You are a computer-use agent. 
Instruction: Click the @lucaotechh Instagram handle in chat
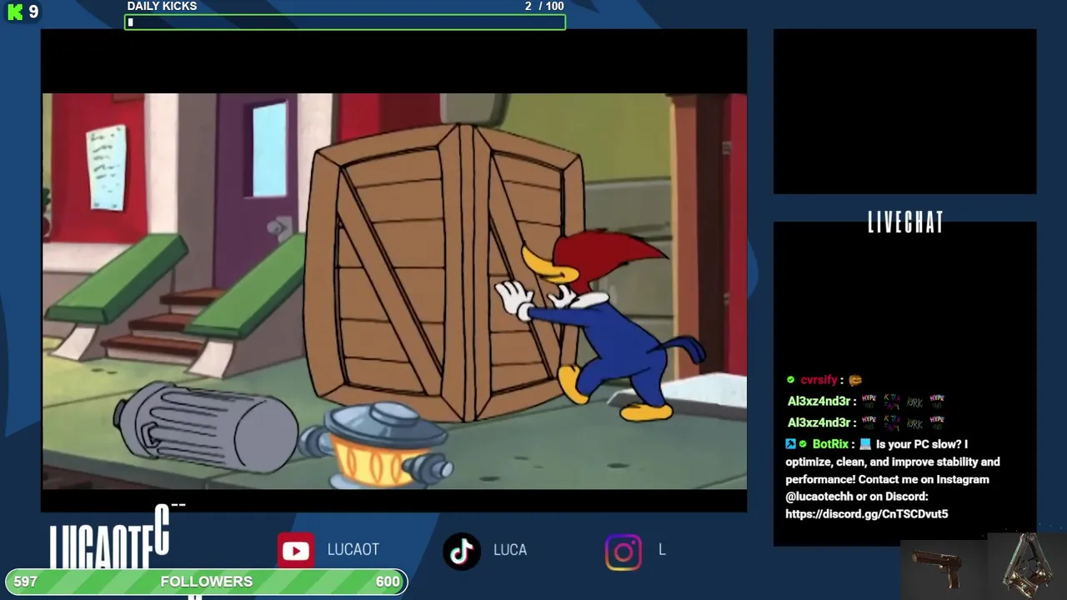[x=819, y=497]
